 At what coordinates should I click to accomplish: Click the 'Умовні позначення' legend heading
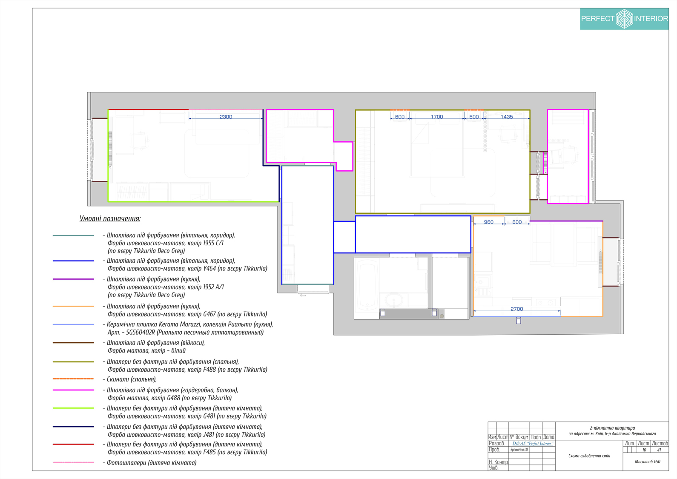coord(110,219)
